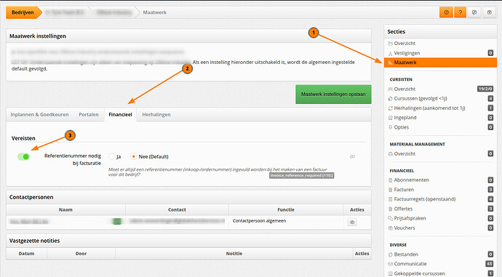Click the Datum column header
Viewport: 502px width, 277px height.
coord(27,254)
